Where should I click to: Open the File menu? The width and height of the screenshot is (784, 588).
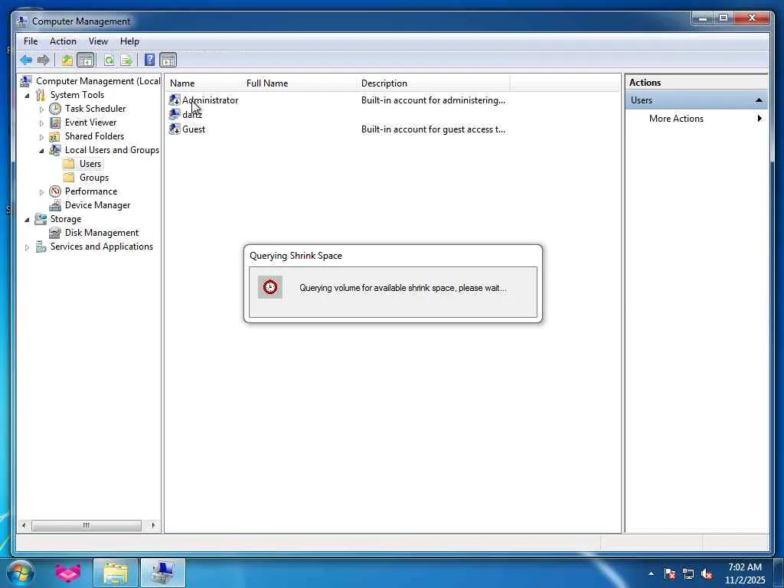[x=31, y=41]
